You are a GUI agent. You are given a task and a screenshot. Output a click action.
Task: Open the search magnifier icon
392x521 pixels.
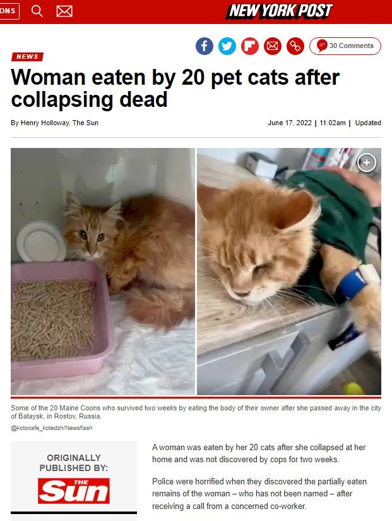pos(37,11)
